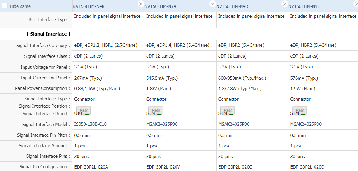The height and width of the screenshot is (171, 358).
Task: Open the IS050-L30B-C10 connector model link
Action: click(x=90, y=124)
